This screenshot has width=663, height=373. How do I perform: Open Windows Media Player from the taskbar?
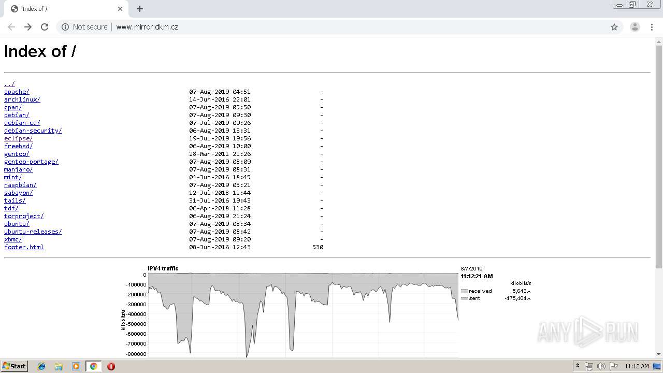(x=76, y=366)
